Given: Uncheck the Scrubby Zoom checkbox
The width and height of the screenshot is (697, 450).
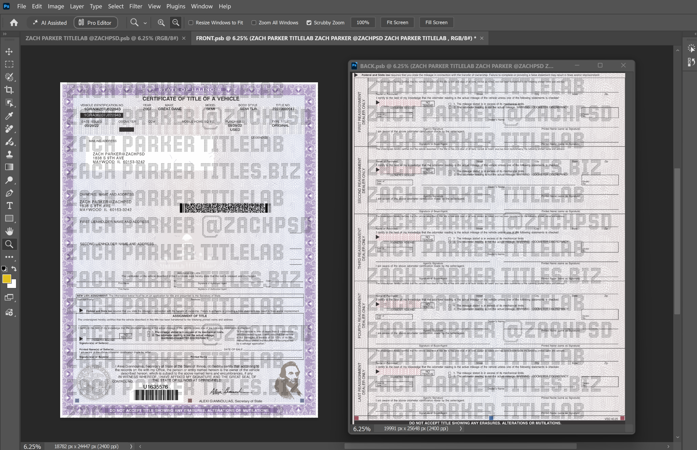Looking at the screenshot, I should tap(309, 23).
